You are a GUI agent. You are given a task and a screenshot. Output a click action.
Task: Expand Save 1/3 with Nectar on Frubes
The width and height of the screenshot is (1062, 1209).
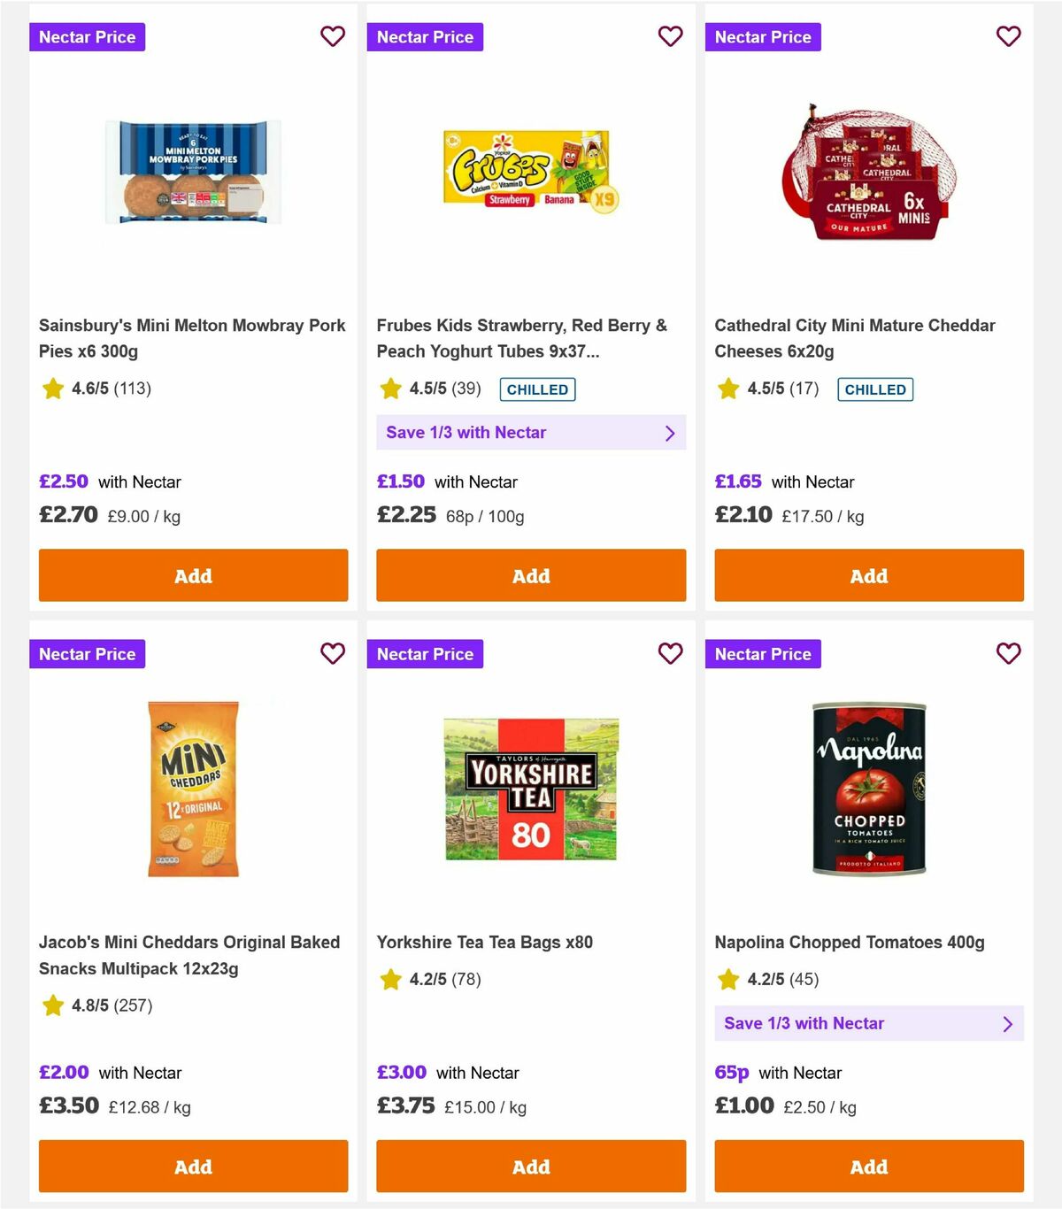click(530, 432)
